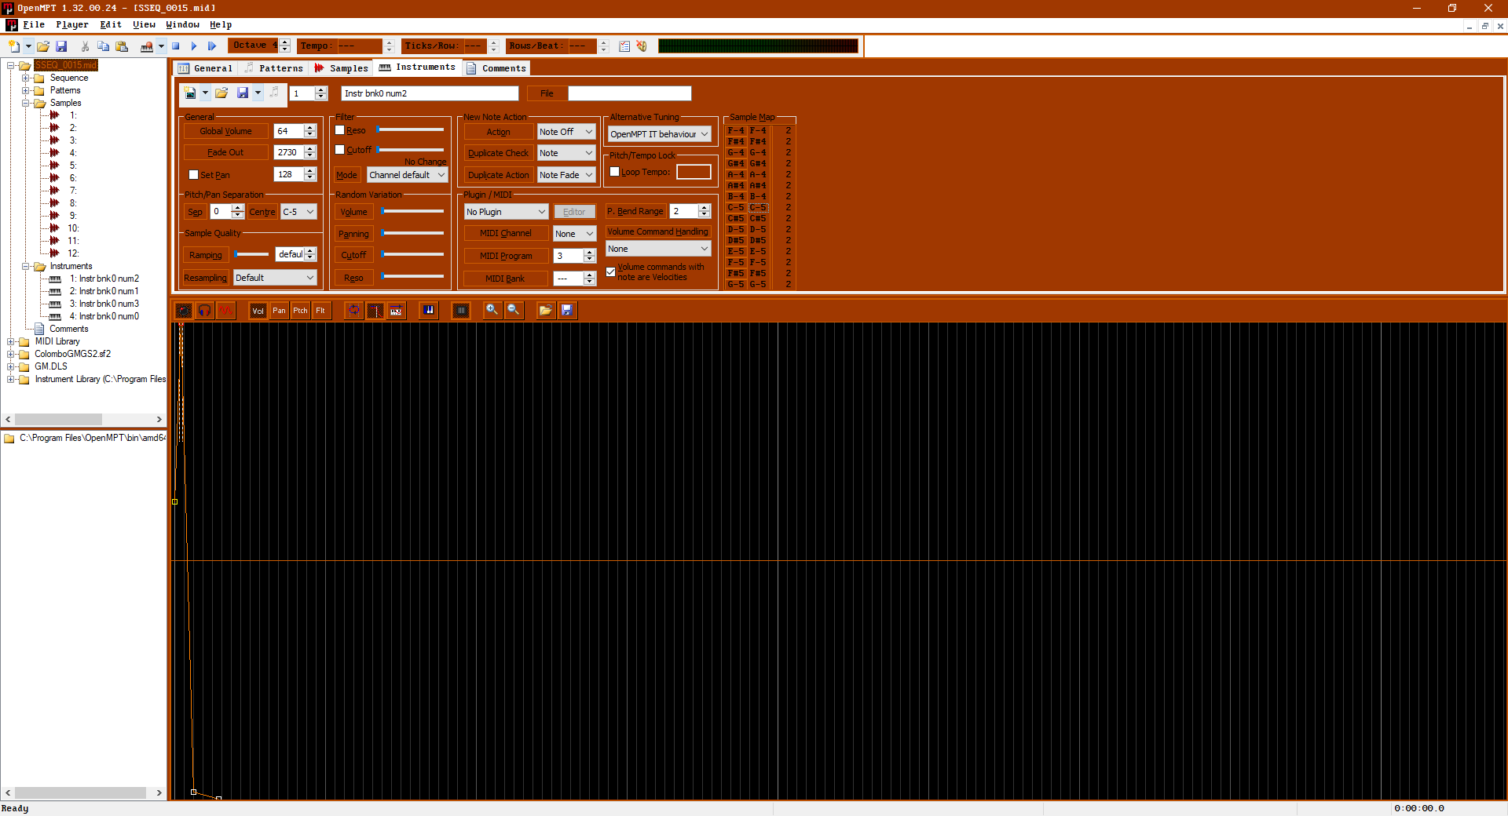Show the Pan envelope
Viewport: 1508px width, 816px height.
(279, 311)
